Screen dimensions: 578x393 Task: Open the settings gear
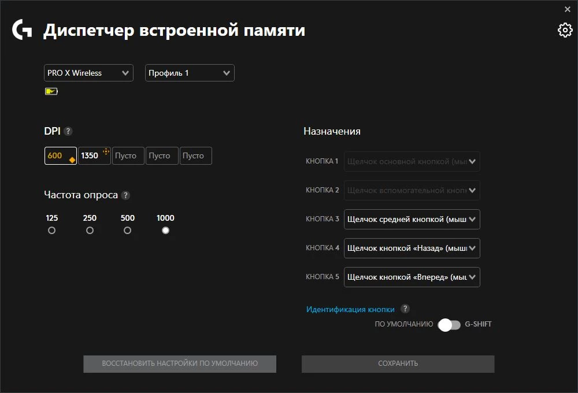click(565, 30)
